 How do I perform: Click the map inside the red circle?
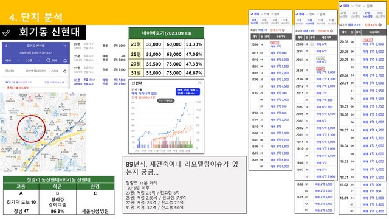31,128
